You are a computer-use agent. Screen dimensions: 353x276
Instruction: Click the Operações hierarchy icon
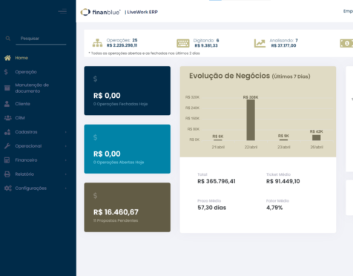pos(97,43)
